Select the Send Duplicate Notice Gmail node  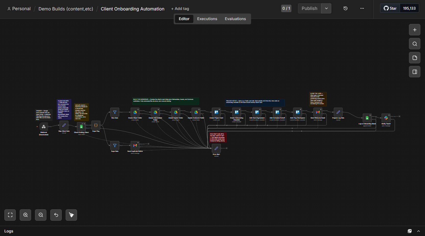pos(135,145)
